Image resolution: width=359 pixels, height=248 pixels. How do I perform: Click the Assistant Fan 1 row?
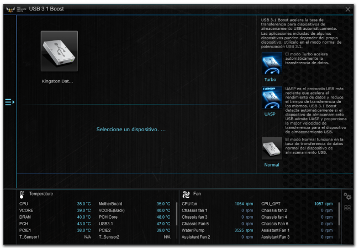tap(297, 230)
